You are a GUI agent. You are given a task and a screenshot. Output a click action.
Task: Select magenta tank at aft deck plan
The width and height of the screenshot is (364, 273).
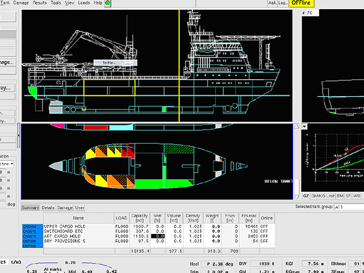(58, 126)
